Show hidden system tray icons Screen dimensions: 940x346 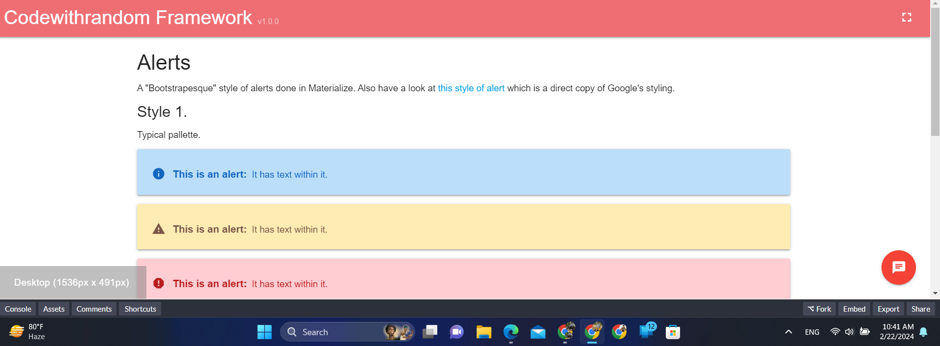click(x=788, y=332)
